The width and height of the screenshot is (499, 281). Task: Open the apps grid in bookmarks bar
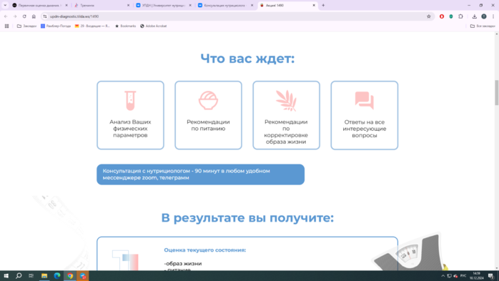(6, 26)
